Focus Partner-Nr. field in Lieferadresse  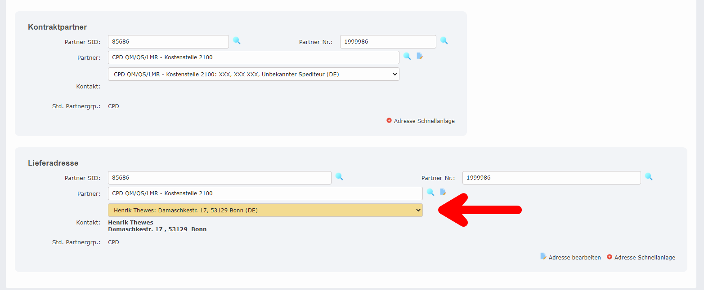[x=552, y=178]
